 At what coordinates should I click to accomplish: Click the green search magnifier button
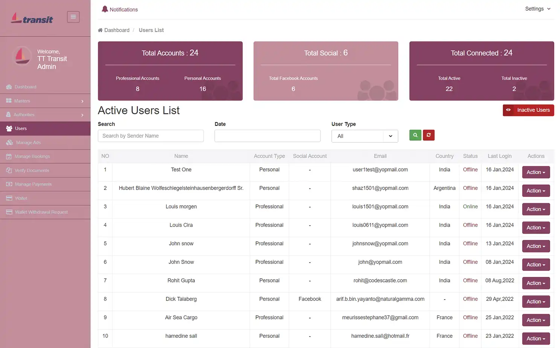(x=415, y=135)
